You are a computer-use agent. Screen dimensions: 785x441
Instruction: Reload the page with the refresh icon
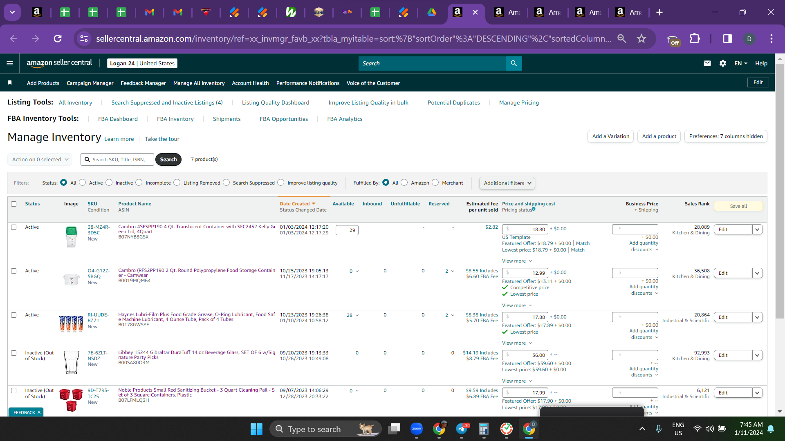pyautogui.click(x=58, y=38)
